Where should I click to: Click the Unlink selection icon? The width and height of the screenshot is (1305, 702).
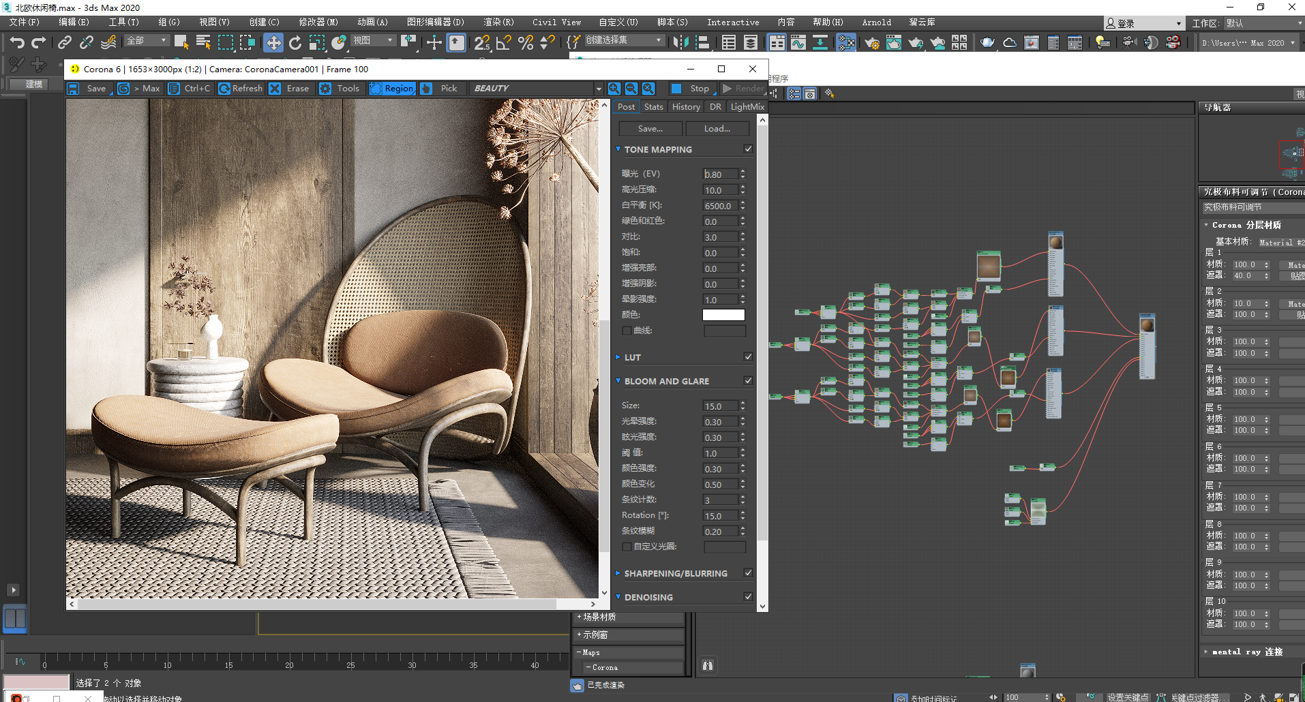(87, 43)
